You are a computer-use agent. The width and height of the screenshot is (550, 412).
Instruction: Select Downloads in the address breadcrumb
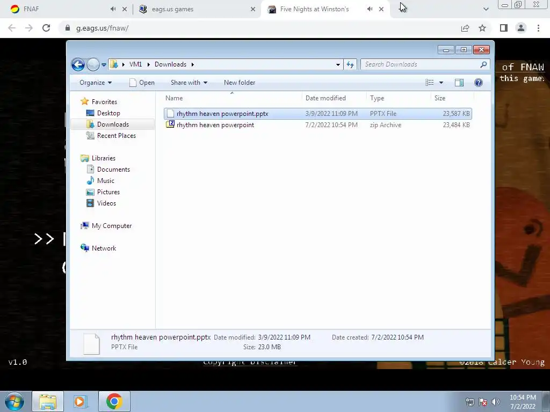tap(170, 64)
